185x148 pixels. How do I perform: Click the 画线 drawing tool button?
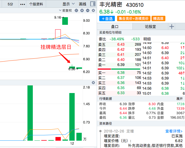[83, 4]
